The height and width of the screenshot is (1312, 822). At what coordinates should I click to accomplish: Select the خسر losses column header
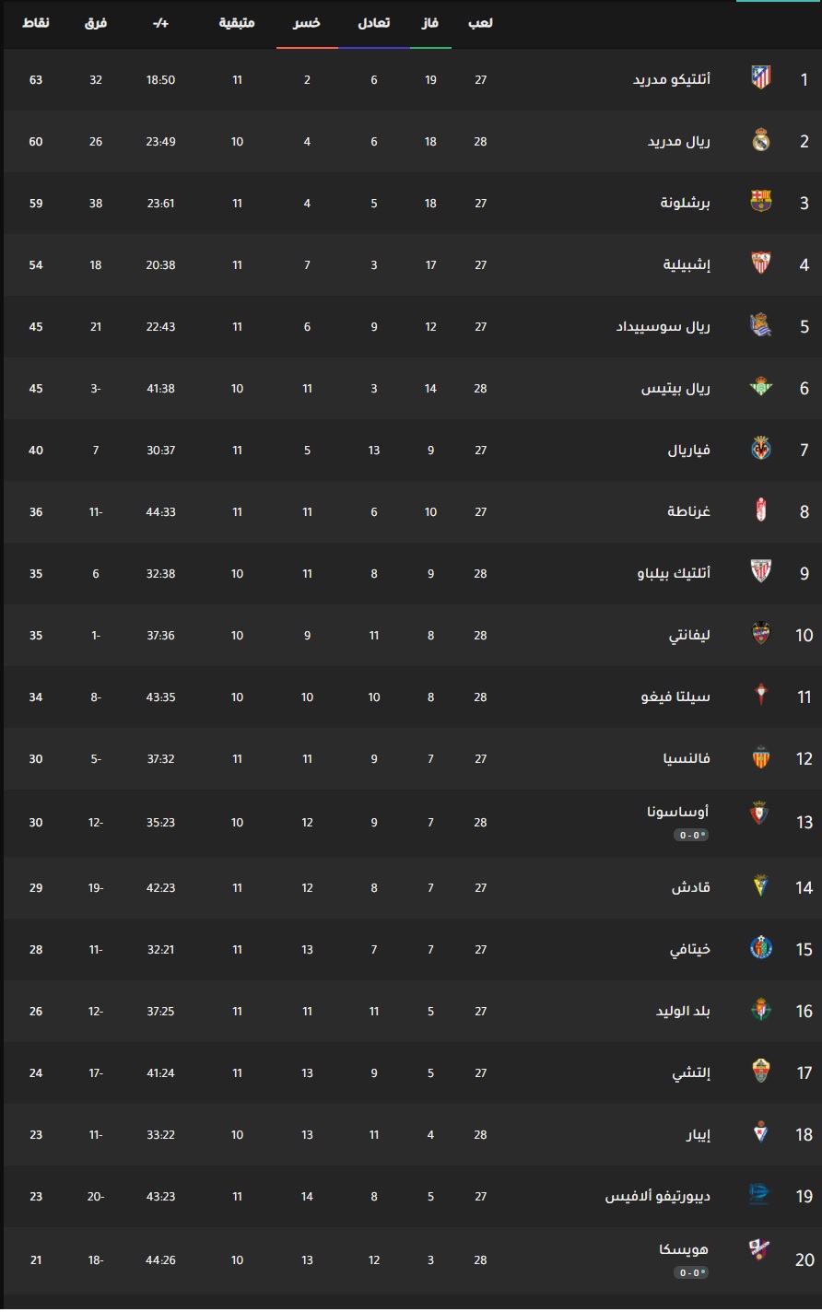307,22
